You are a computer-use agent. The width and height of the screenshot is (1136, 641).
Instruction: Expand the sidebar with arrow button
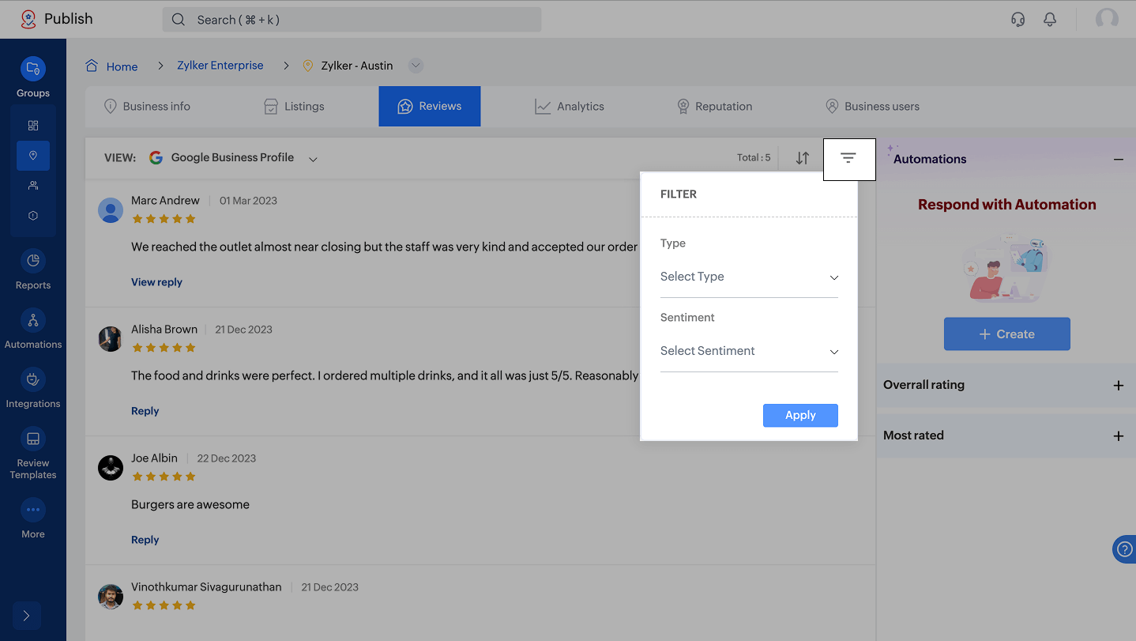point(27,616)
